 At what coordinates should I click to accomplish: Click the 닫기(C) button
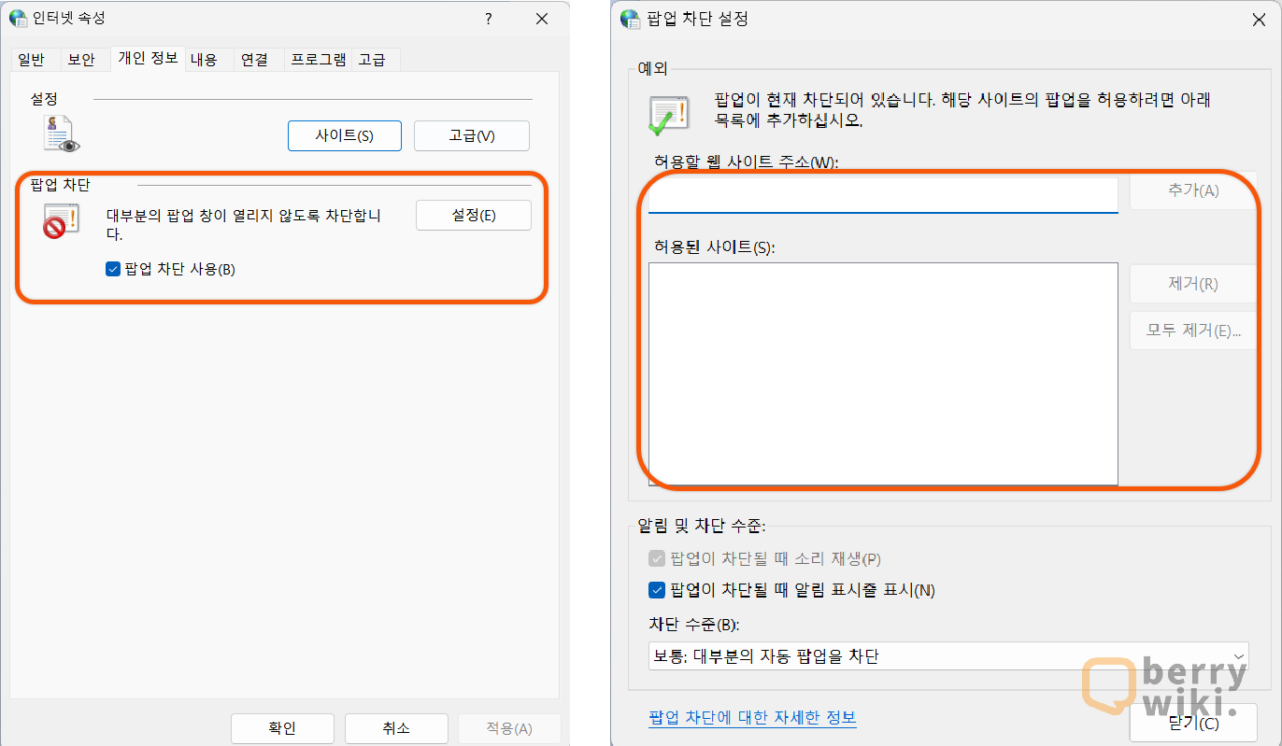tap(1193, 723)
